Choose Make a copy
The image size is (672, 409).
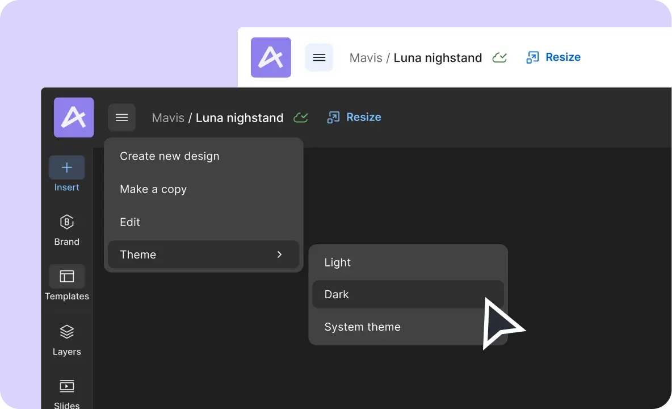click(x=153, y=189)
